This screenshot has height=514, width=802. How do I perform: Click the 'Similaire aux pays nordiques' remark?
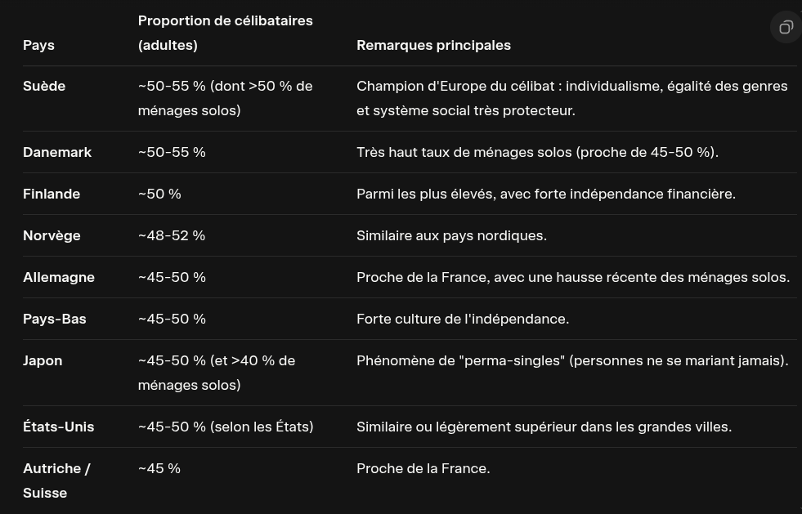click(451, 235)
